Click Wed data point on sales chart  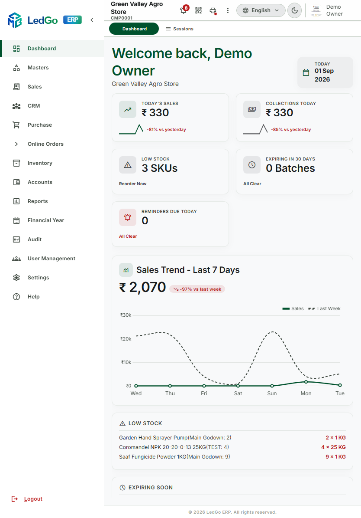136,386
